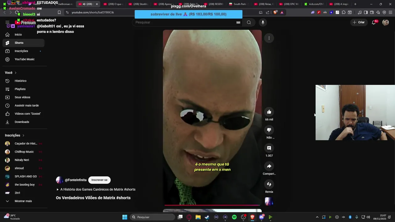Open Nátaly Neri subscription
Screen dimensions: 395x222
(x=23, y=160)
